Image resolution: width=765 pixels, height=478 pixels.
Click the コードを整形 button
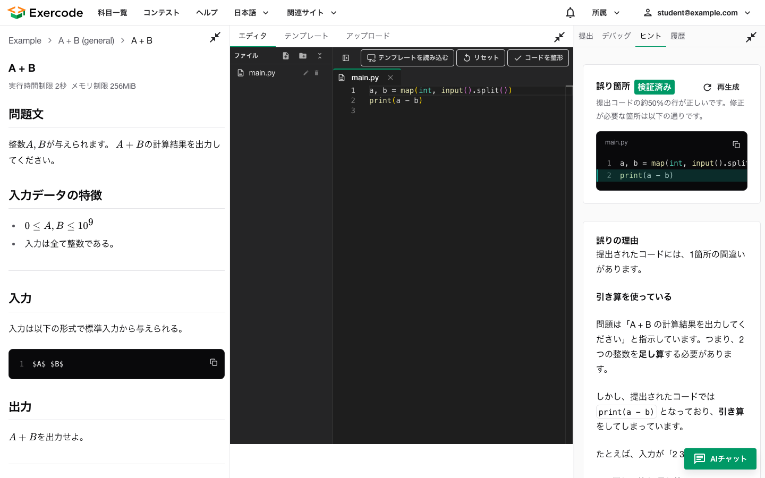point(538,58)
